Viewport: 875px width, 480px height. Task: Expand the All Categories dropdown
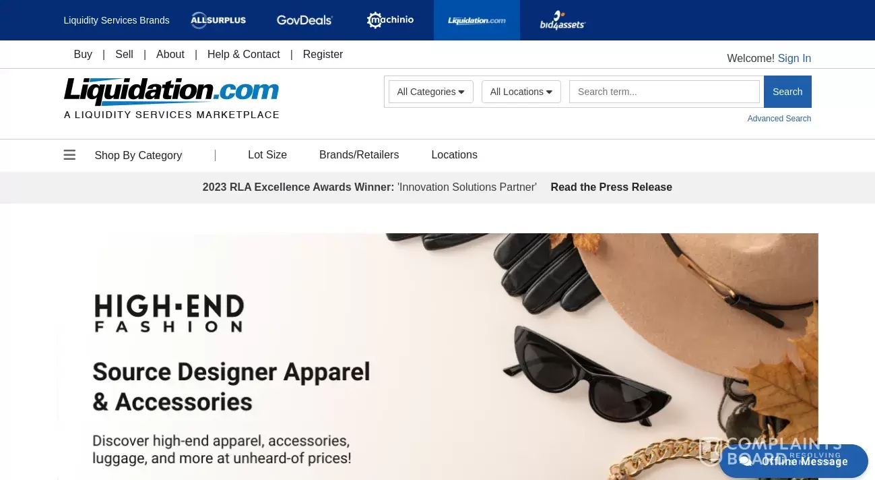tap(431, 92)
